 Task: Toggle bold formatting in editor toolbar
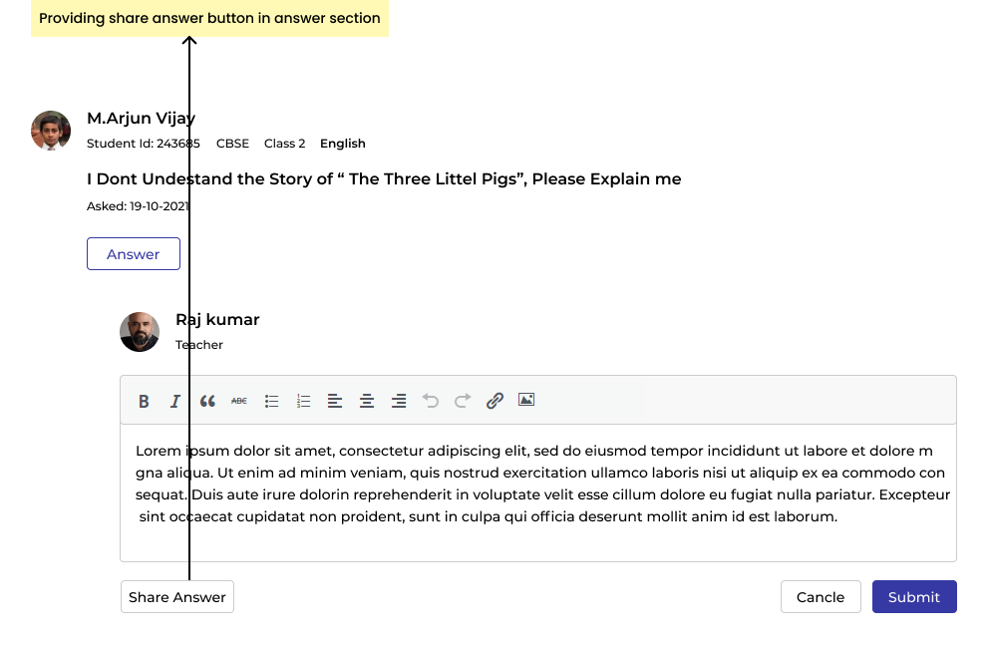(x=144, y=401)
